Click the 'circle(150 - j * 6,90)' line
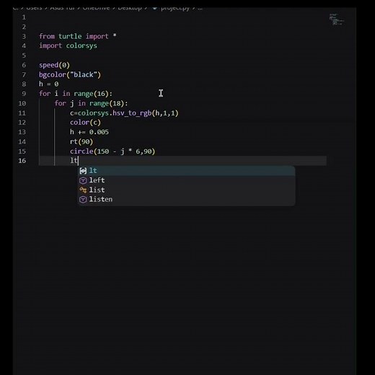This screenshot has height=375, width=375. (x=112, y=151)
